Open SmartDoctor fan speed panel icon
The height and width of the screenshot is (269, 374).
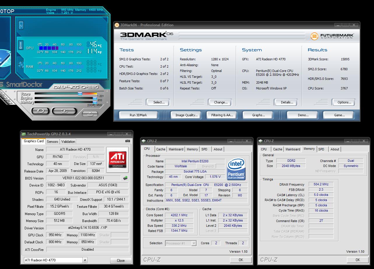(x=21, y=64)
